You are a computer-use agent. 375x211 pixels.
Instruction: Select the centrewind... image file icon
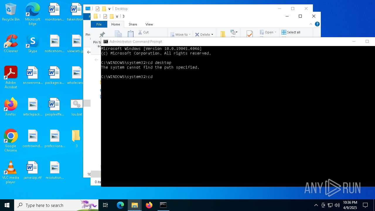click(33, 139)
